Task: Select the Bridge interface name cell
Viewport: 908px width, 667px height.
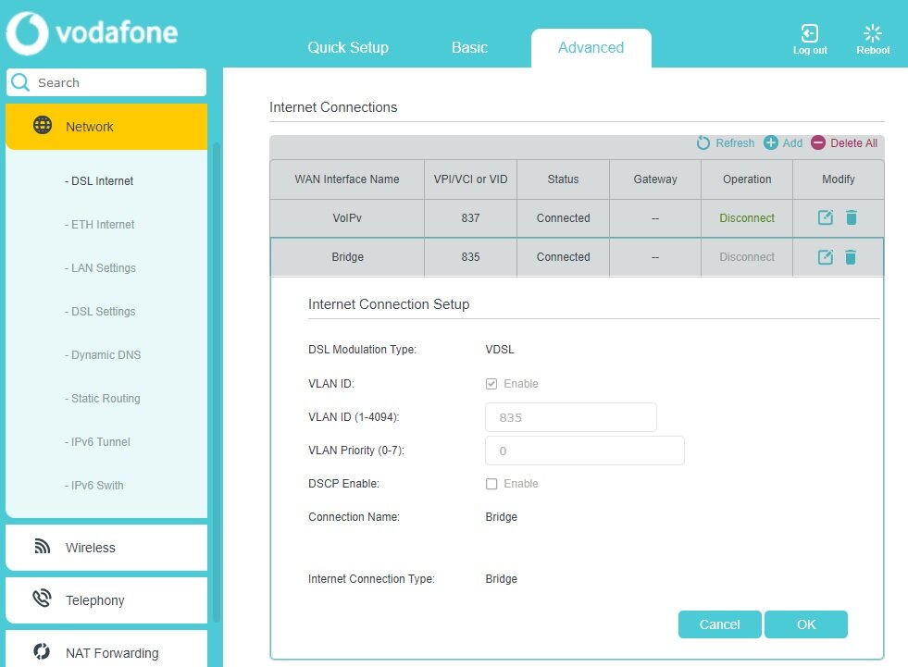Action: tap(347, 257)
